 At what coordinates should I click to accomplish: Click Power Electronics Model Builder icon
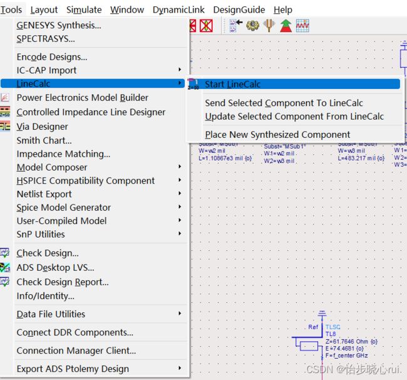(x=5, y=98)
